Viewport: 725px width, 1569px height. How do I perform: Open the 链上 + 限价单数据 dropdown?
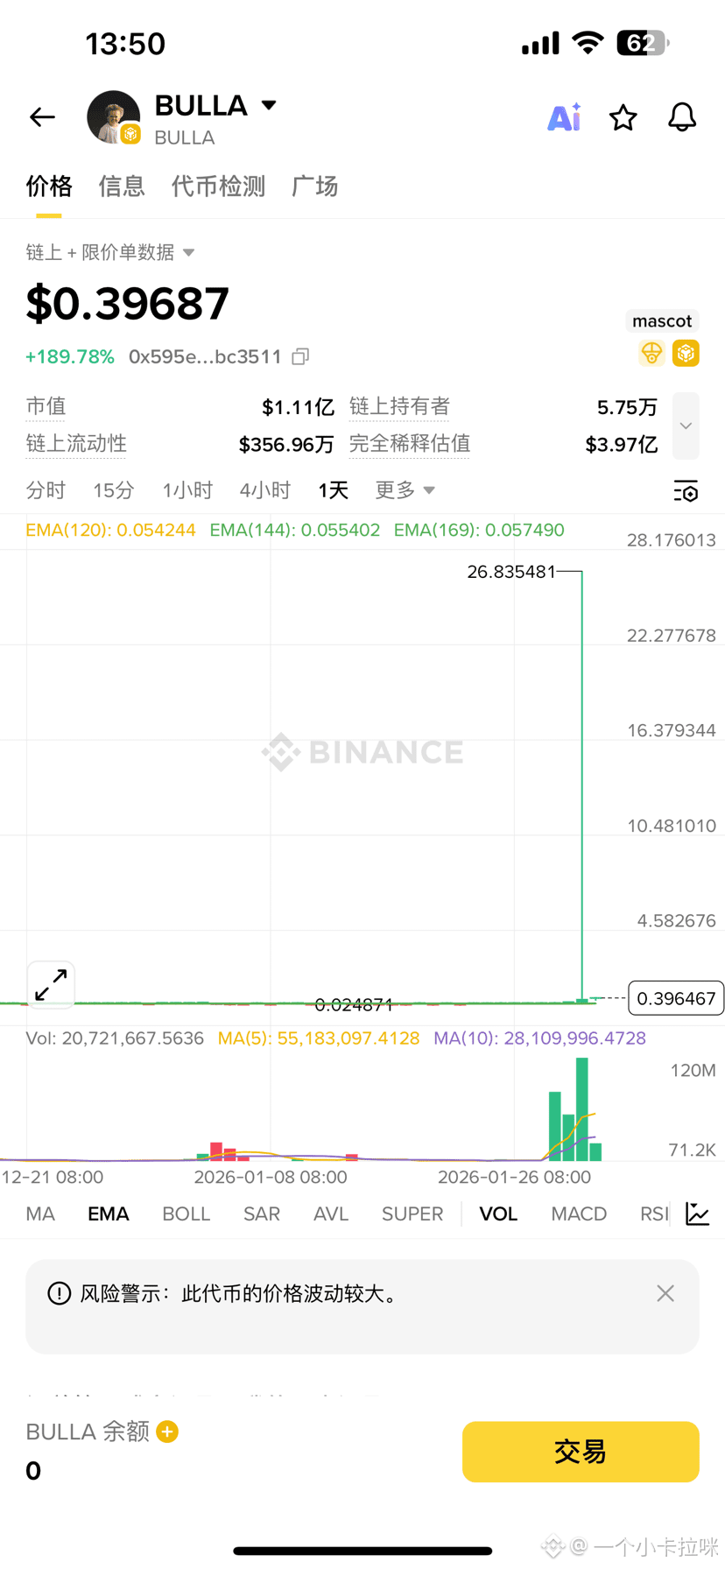tap(109, 252)
